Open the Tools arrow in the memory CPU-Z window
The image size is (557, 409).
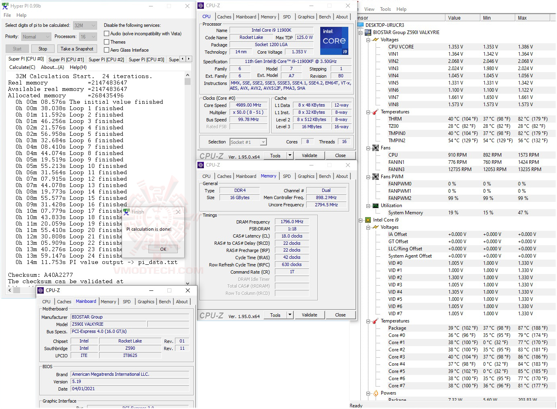tap(290, 315)
